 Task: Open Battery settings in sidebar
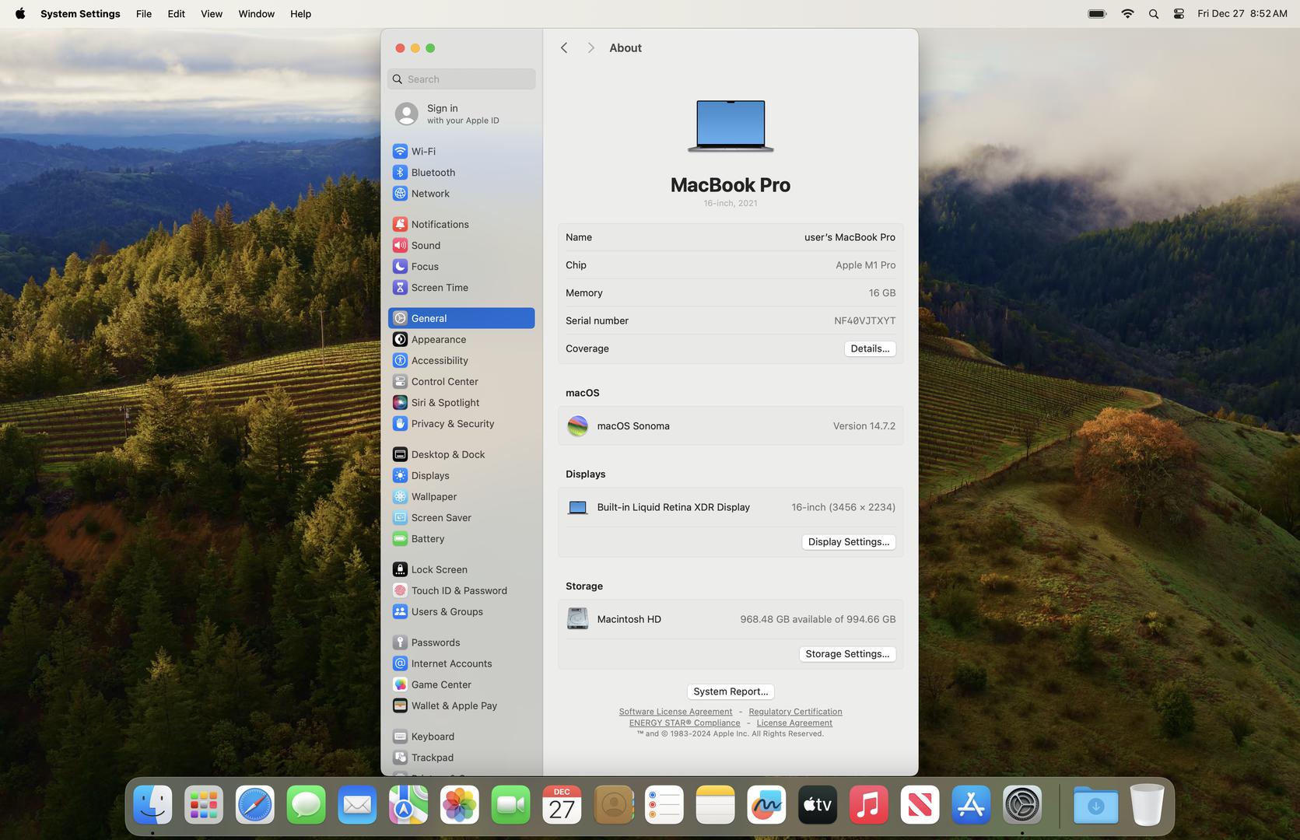[x=427, y=538]
